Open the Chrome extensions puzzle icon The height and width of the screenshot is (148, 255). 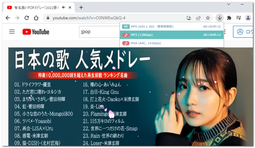[229, 17]
